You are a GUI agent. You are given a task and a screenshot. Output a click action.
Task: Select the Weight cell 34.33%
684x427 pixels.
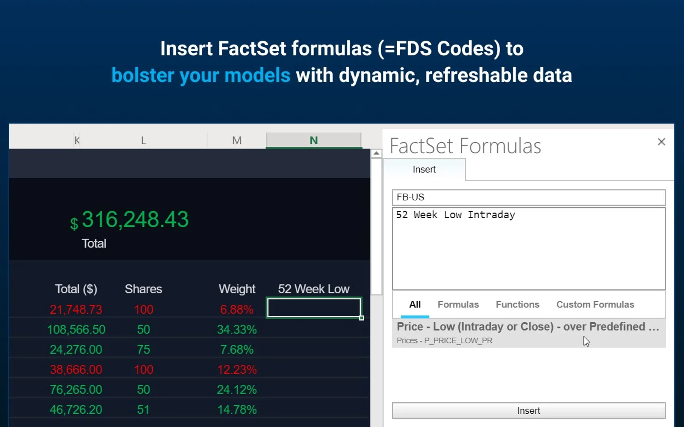click(237, 330)
